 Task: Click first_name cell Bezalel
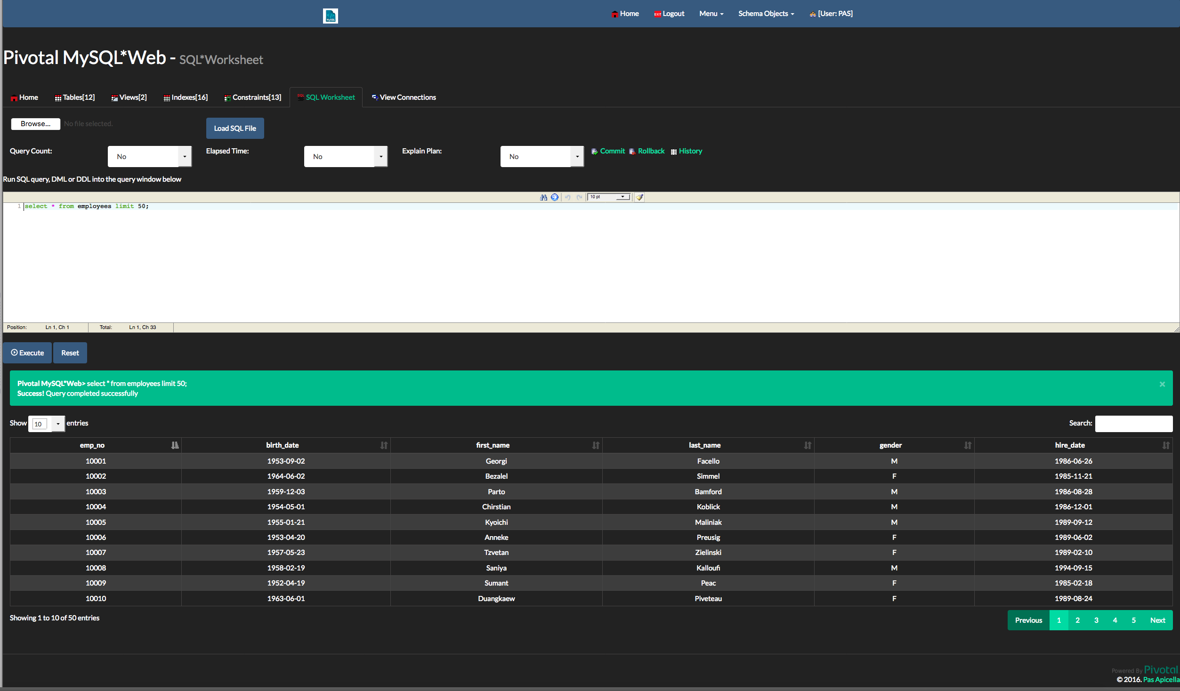pyautogui.click(x=496, y=476)
